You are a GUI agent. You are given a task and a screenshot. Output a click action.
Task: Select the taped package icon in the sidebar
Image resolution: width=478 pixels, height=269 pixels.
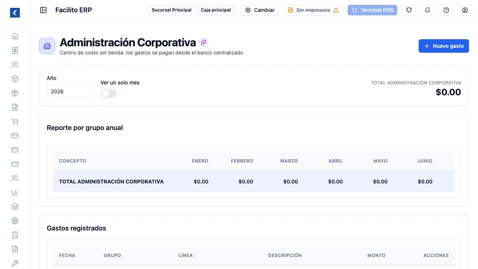15,93
